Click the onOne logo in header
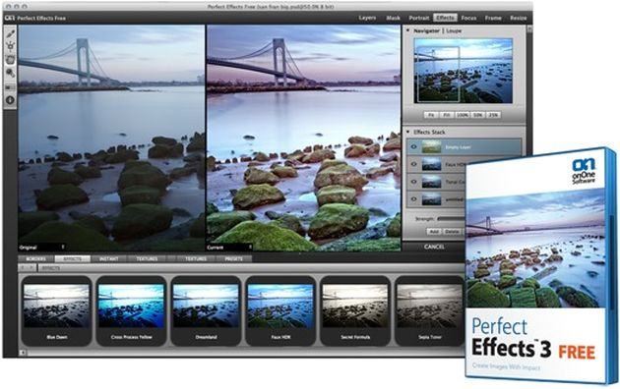Image resolution: width=620 pixels, height=389 pixels. click(10, 18)
